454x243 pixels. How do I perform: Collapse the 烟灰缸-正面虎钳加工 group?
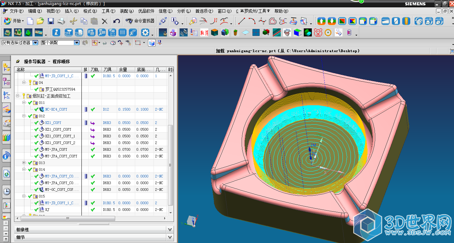pos(17,96)
